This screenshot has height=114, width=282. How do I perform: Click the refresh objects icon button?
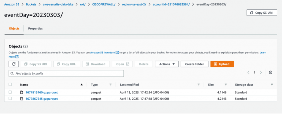pos(14,64)
